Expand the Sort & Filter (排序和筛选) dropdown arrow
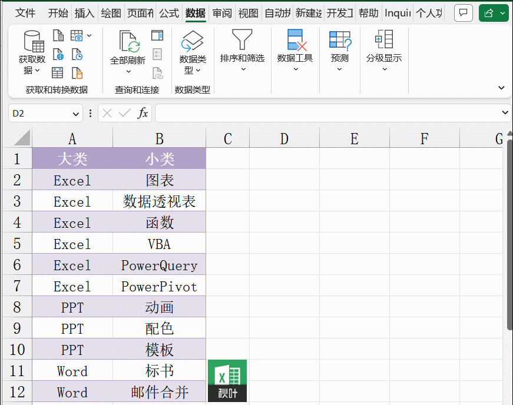 (x=243, y=69)
